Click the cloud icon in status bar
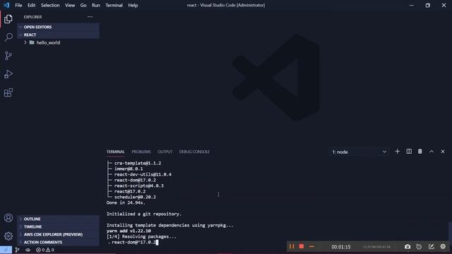The height and width of the screenshot is (254, 452). pos(28,250)
